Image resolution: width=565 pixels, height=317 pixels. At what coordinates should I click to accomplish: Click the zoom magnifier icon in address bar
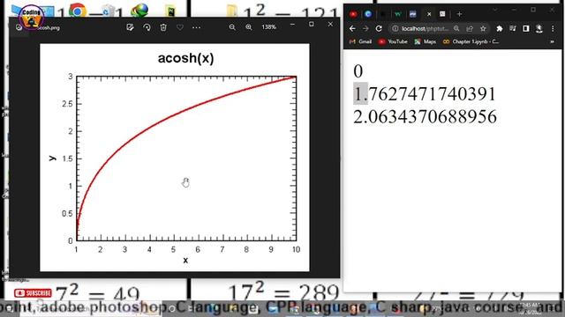456,28
